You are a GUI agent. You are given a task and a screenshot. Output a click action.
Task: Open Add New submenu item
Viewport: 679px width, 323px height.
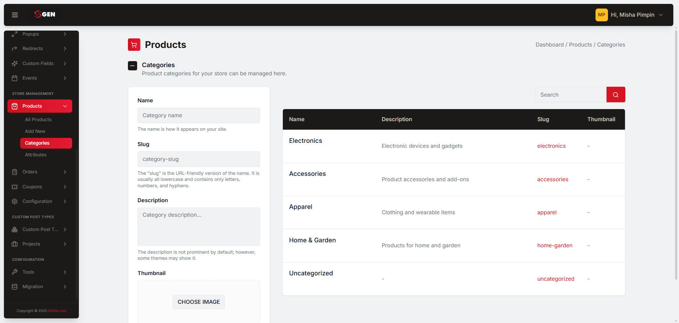point(35,131)
